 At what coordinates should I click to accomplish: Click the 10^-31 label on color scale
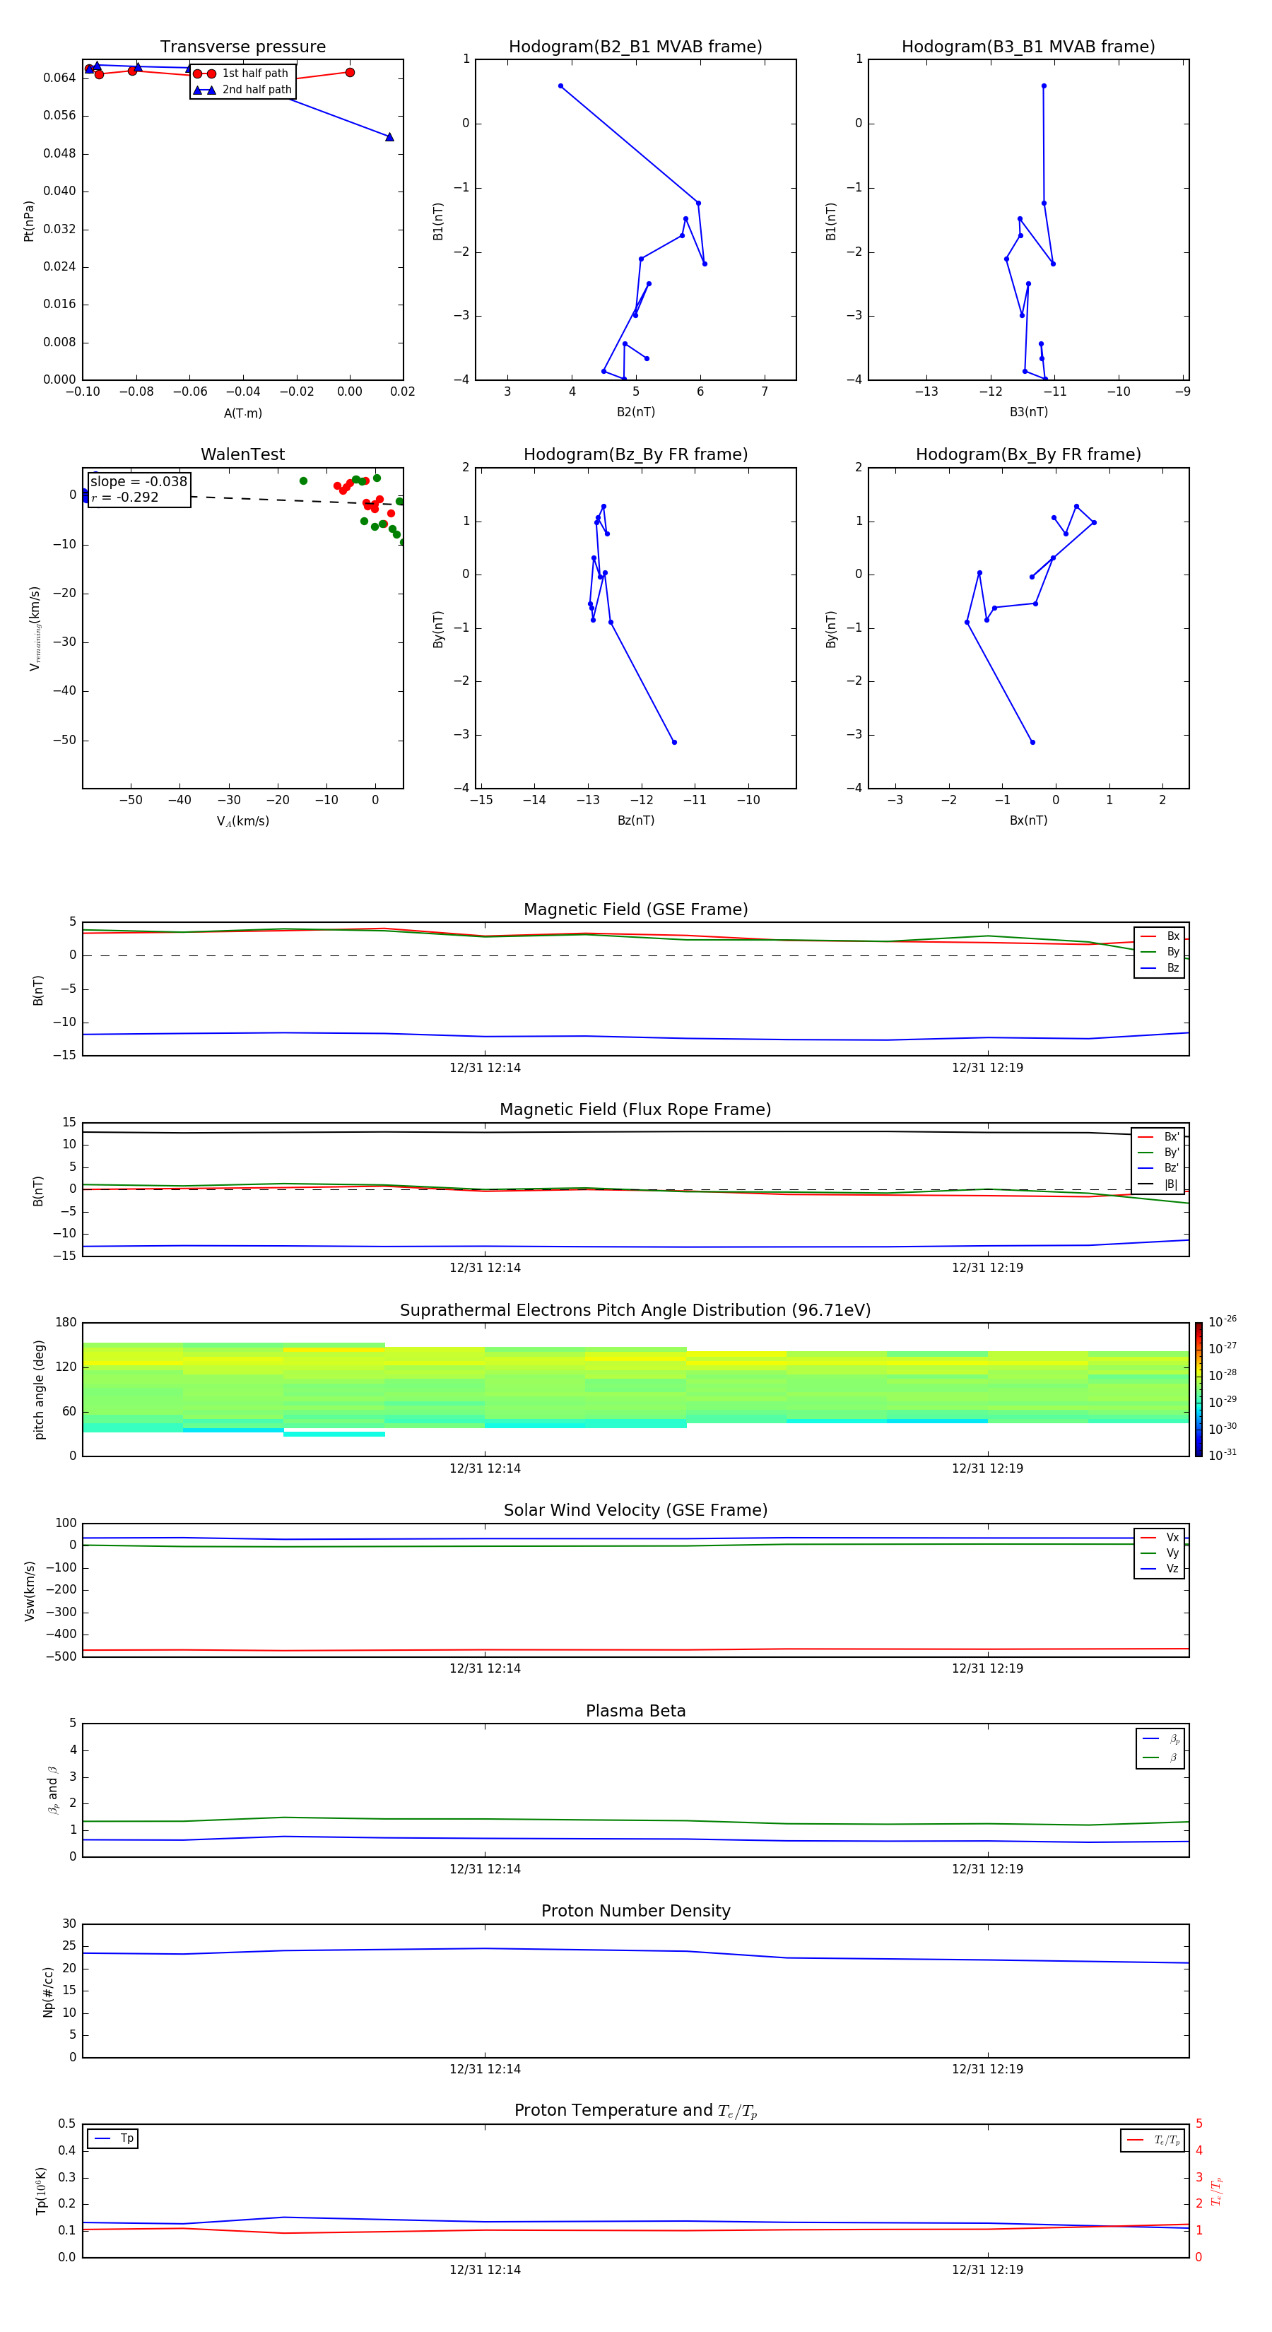point(1223,1455)
